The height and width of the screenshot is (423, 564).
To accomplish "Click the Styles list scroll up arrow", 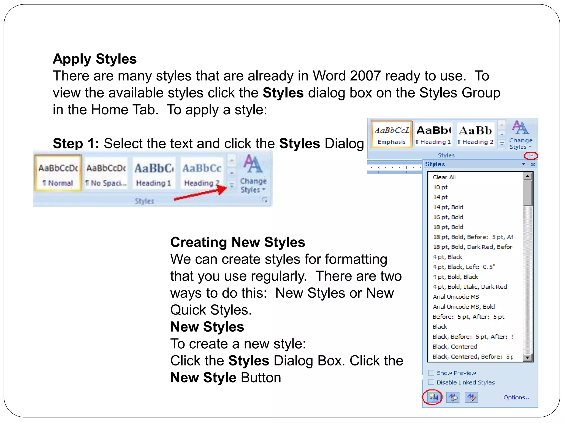I will [x=527, y=176].
